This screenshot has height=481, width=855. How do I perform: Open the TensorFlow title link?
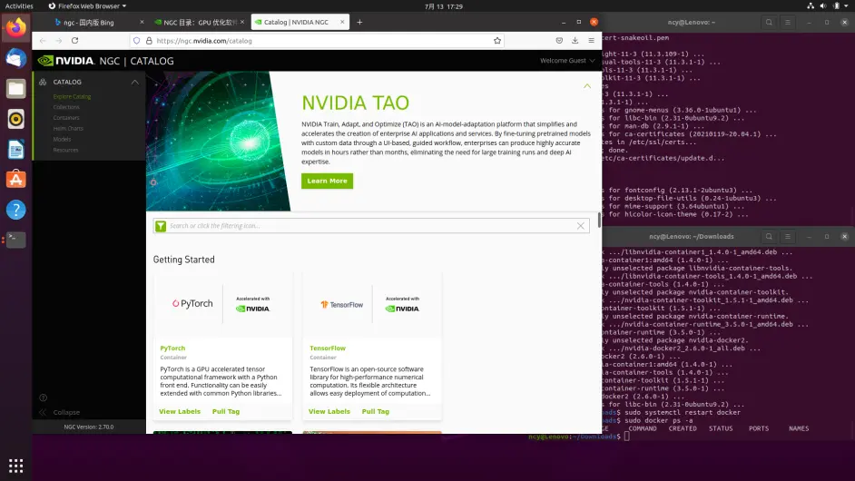[328, 348]
